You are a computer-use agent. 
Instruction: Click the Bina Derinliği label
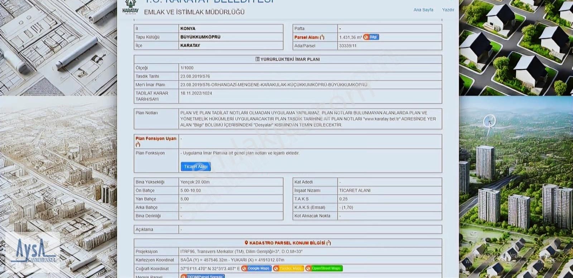click(x=148, y=216)
